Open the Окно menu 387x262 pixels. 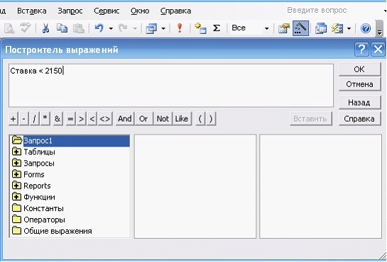140,11
